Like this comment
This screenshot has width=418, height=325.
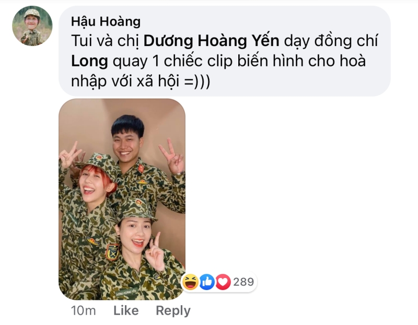pos(126,310)
